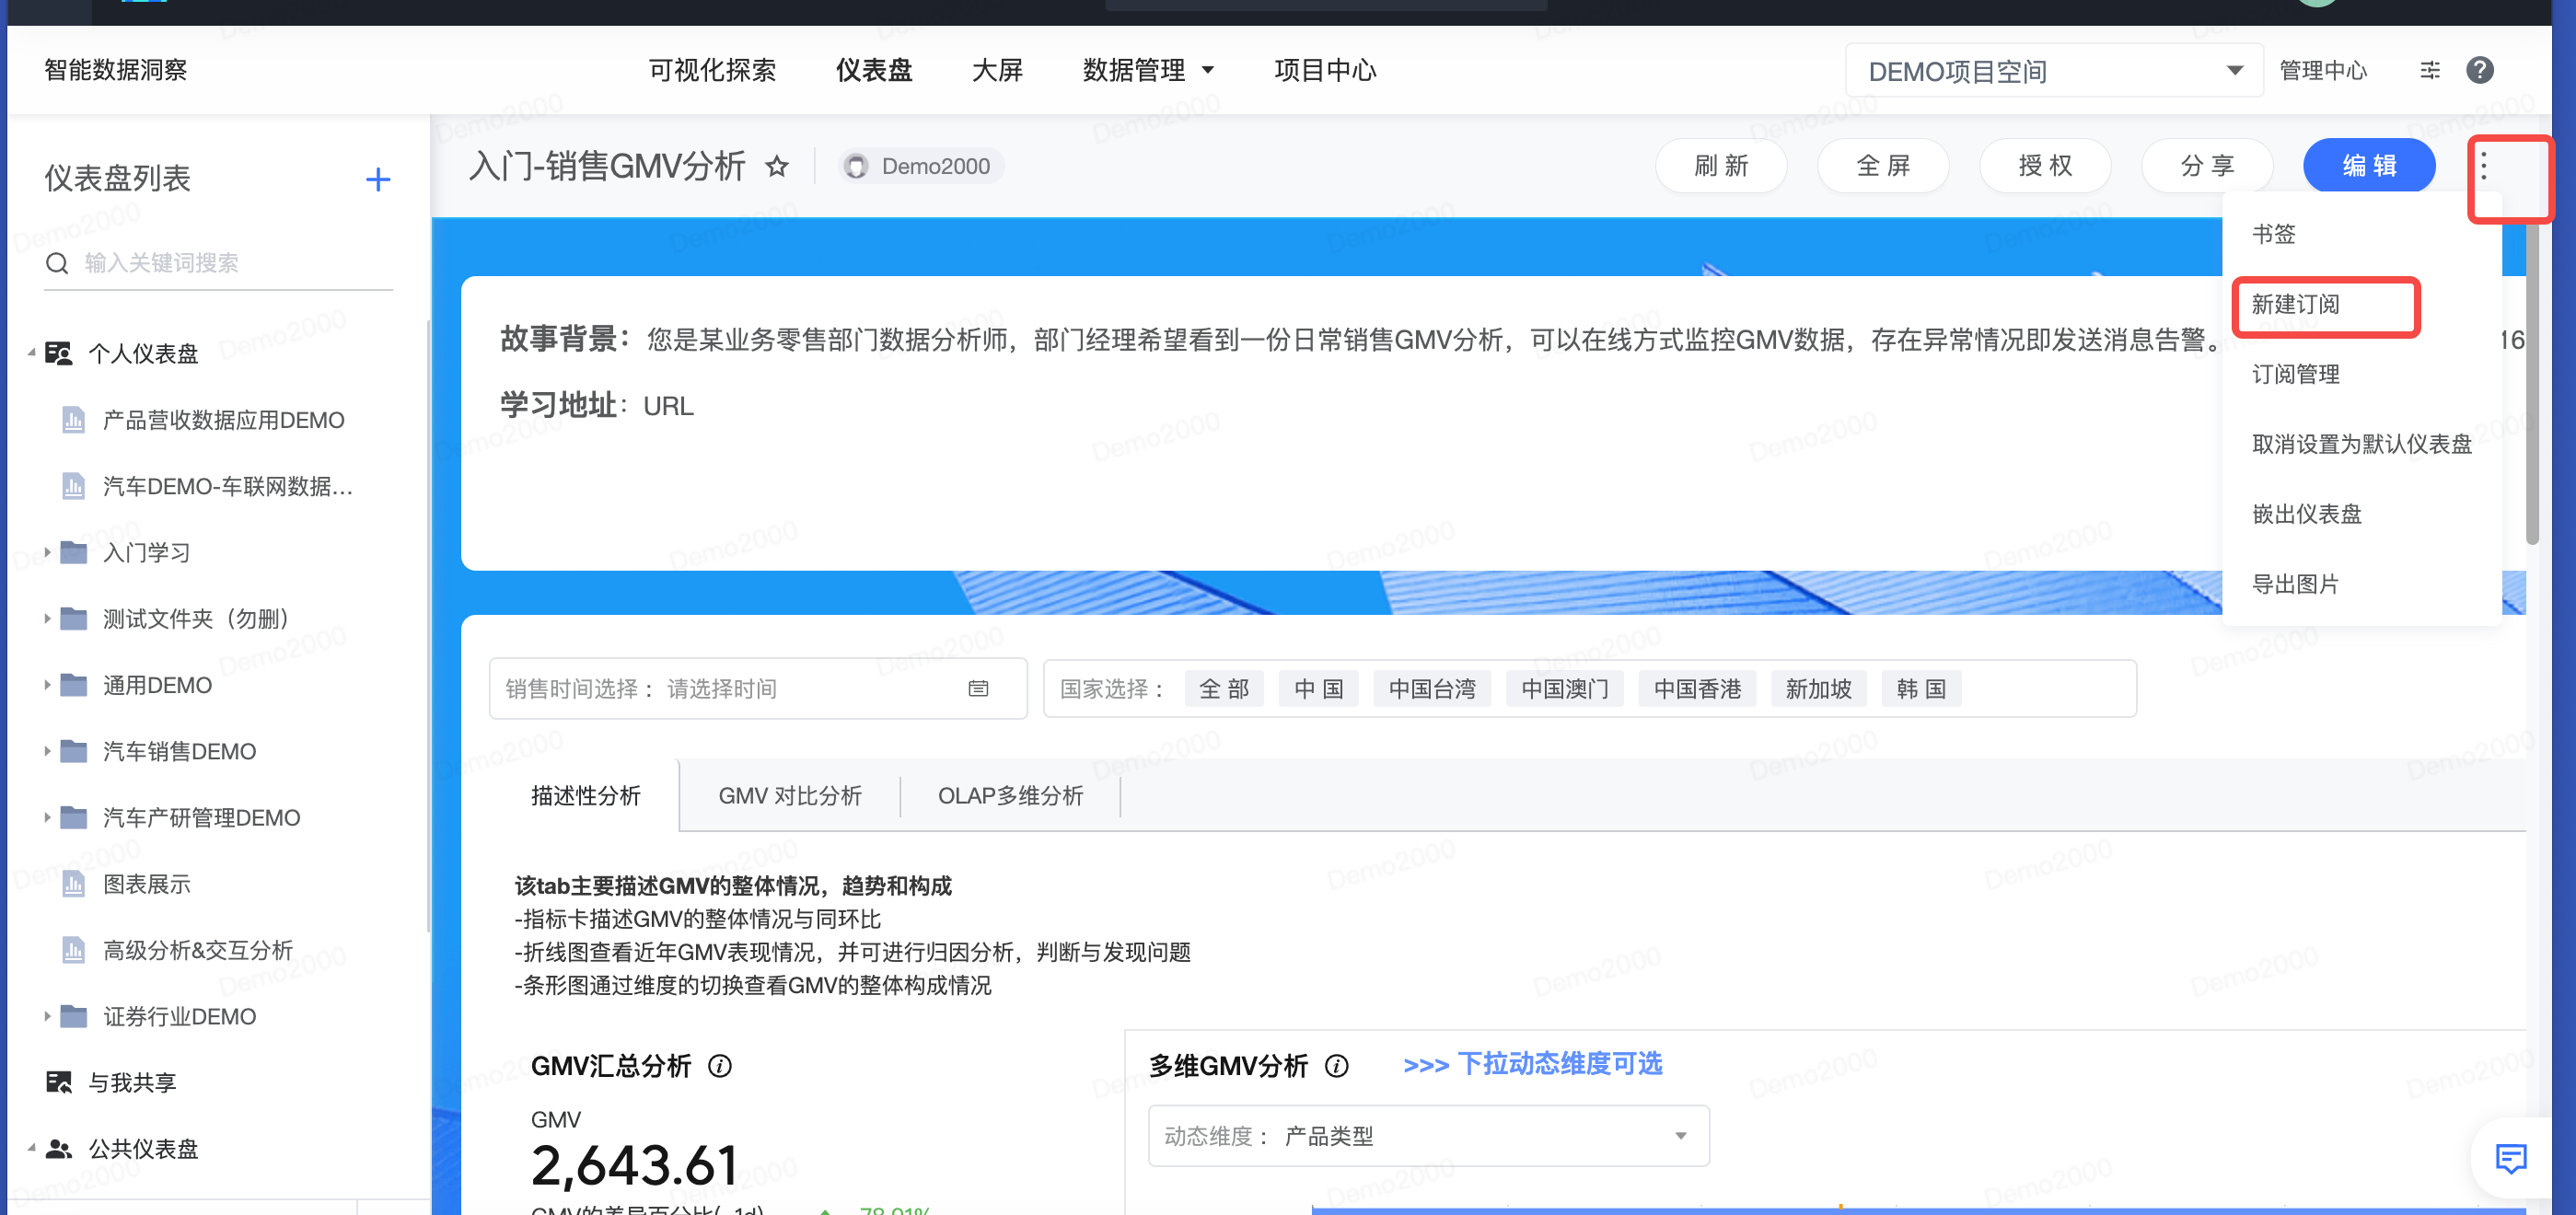Viewport: 2576px width, 1215px height.
Task: Open the feedback chat icon
Action: [x=2511, y=1158]
